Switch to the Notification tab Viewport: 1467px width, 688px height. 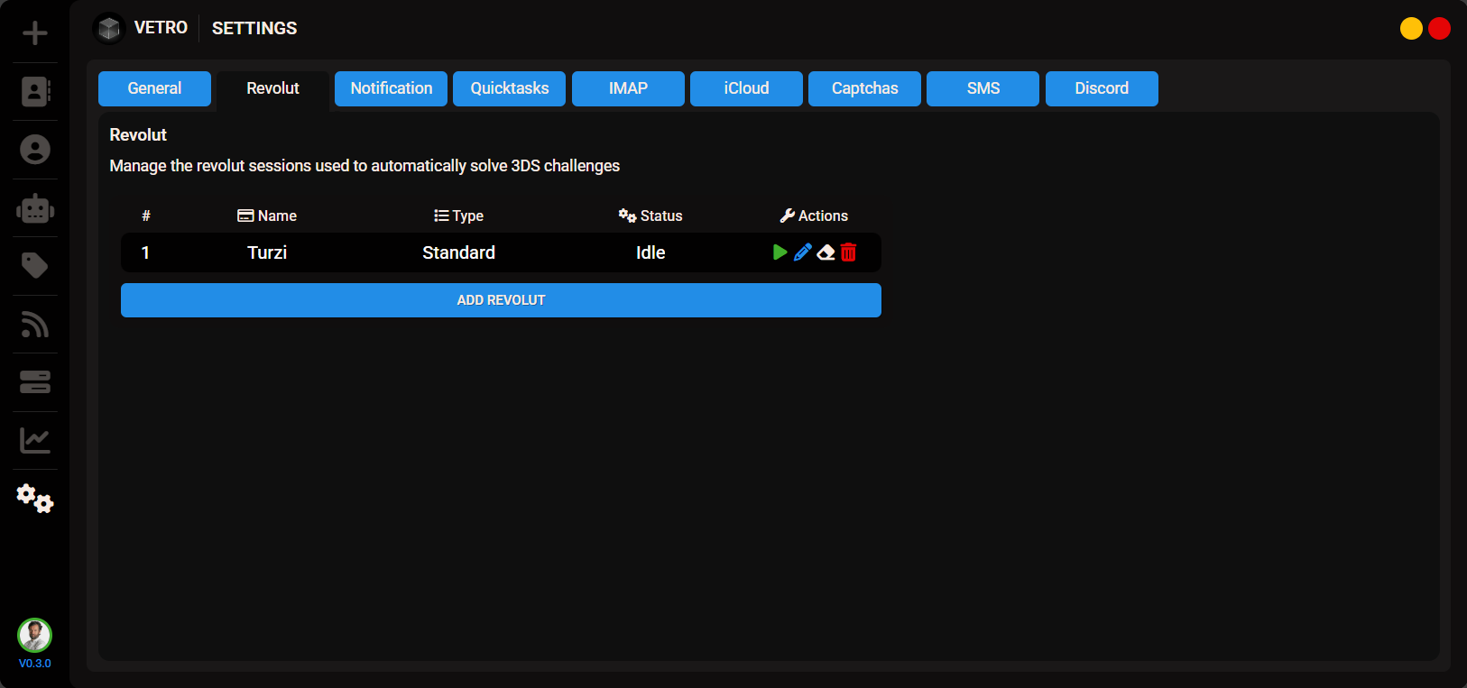[x=391, y=88]
